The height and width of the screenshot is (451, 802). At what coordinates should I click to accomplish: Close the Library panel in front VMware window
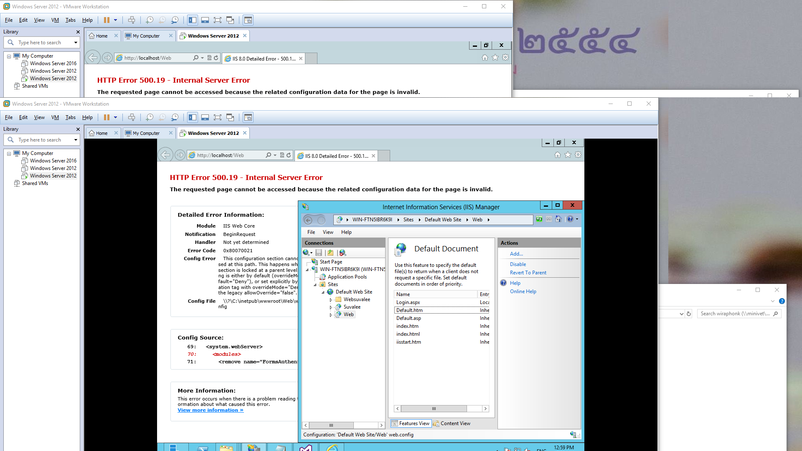(x=78, y=129)
